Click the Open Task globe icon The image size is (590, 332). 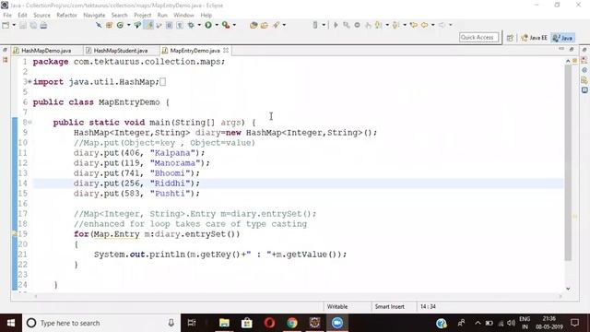[x=254, y=25]
